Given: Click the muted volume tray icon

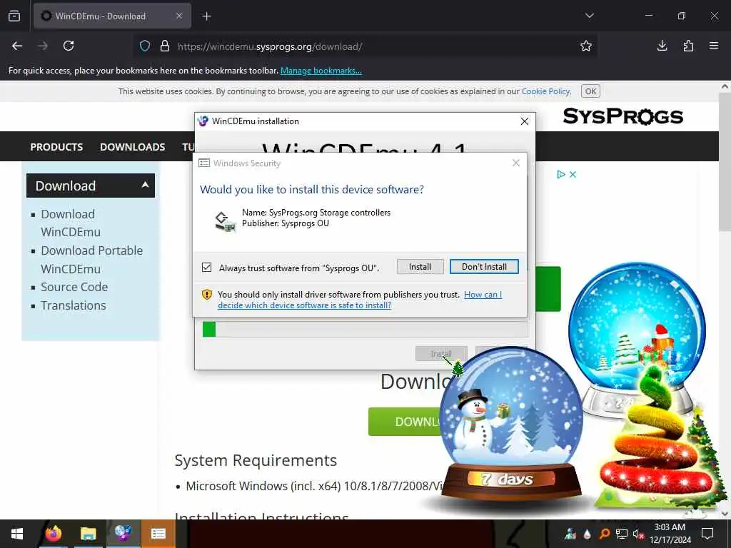Looking at the screenshot, I should (x=638, y=534).
